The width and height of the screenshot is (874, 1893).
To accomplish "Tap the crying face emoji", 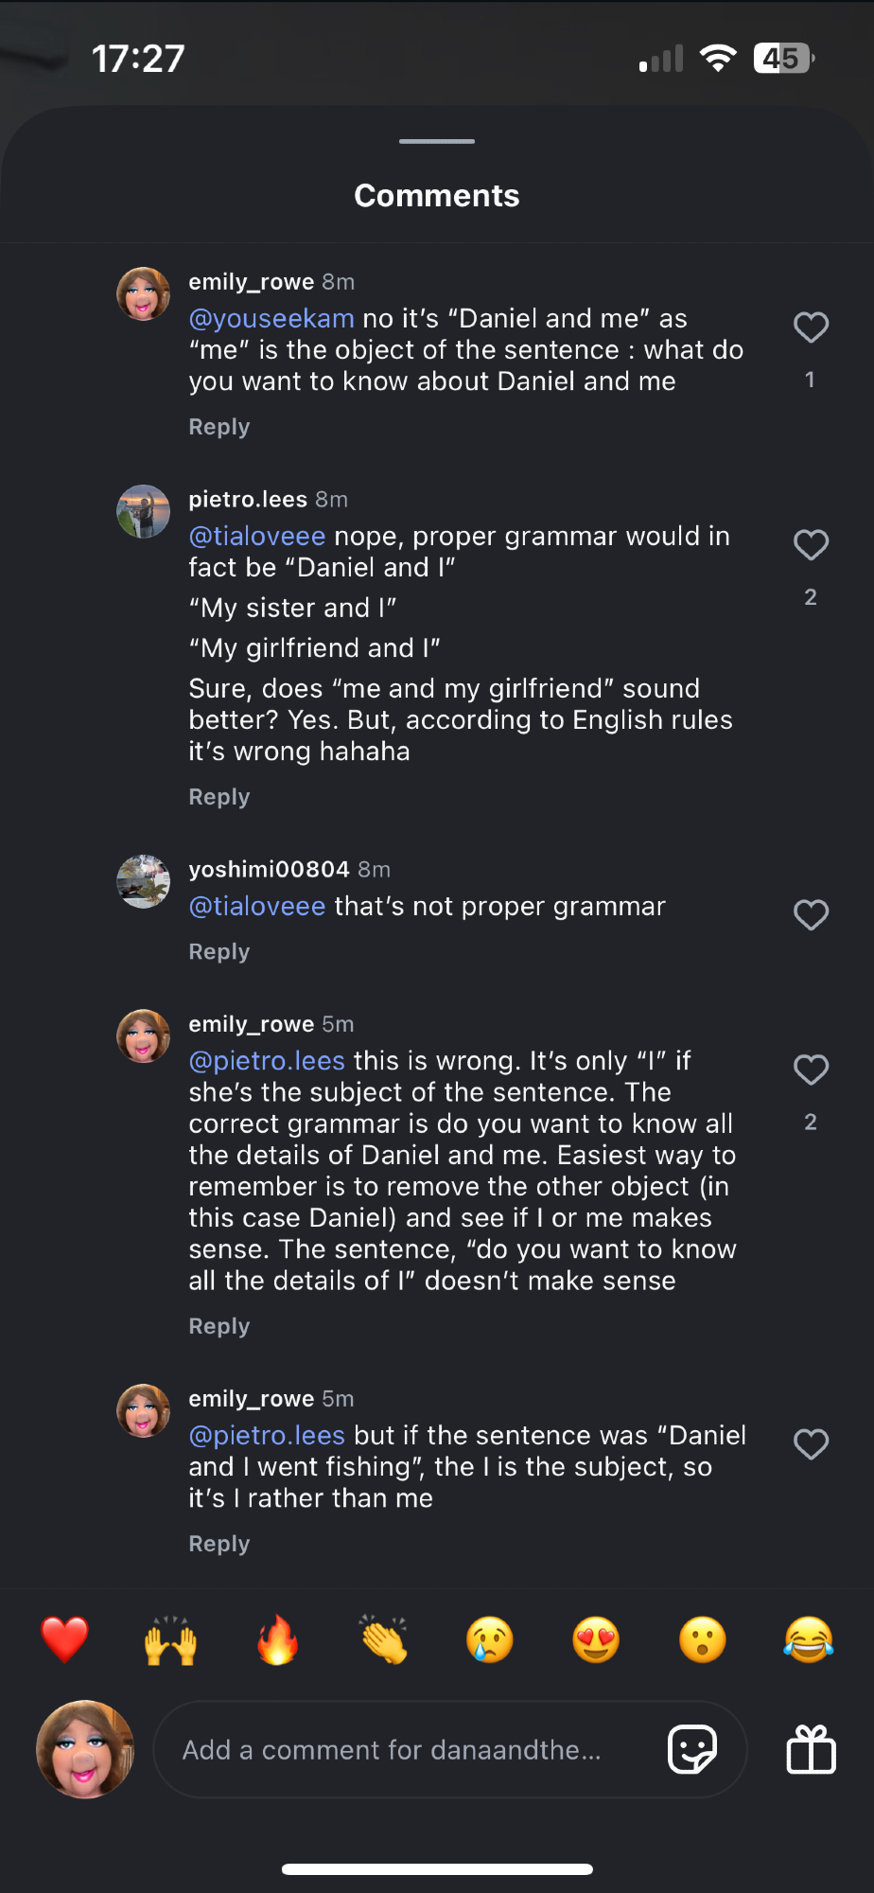I will point(490,1640).
